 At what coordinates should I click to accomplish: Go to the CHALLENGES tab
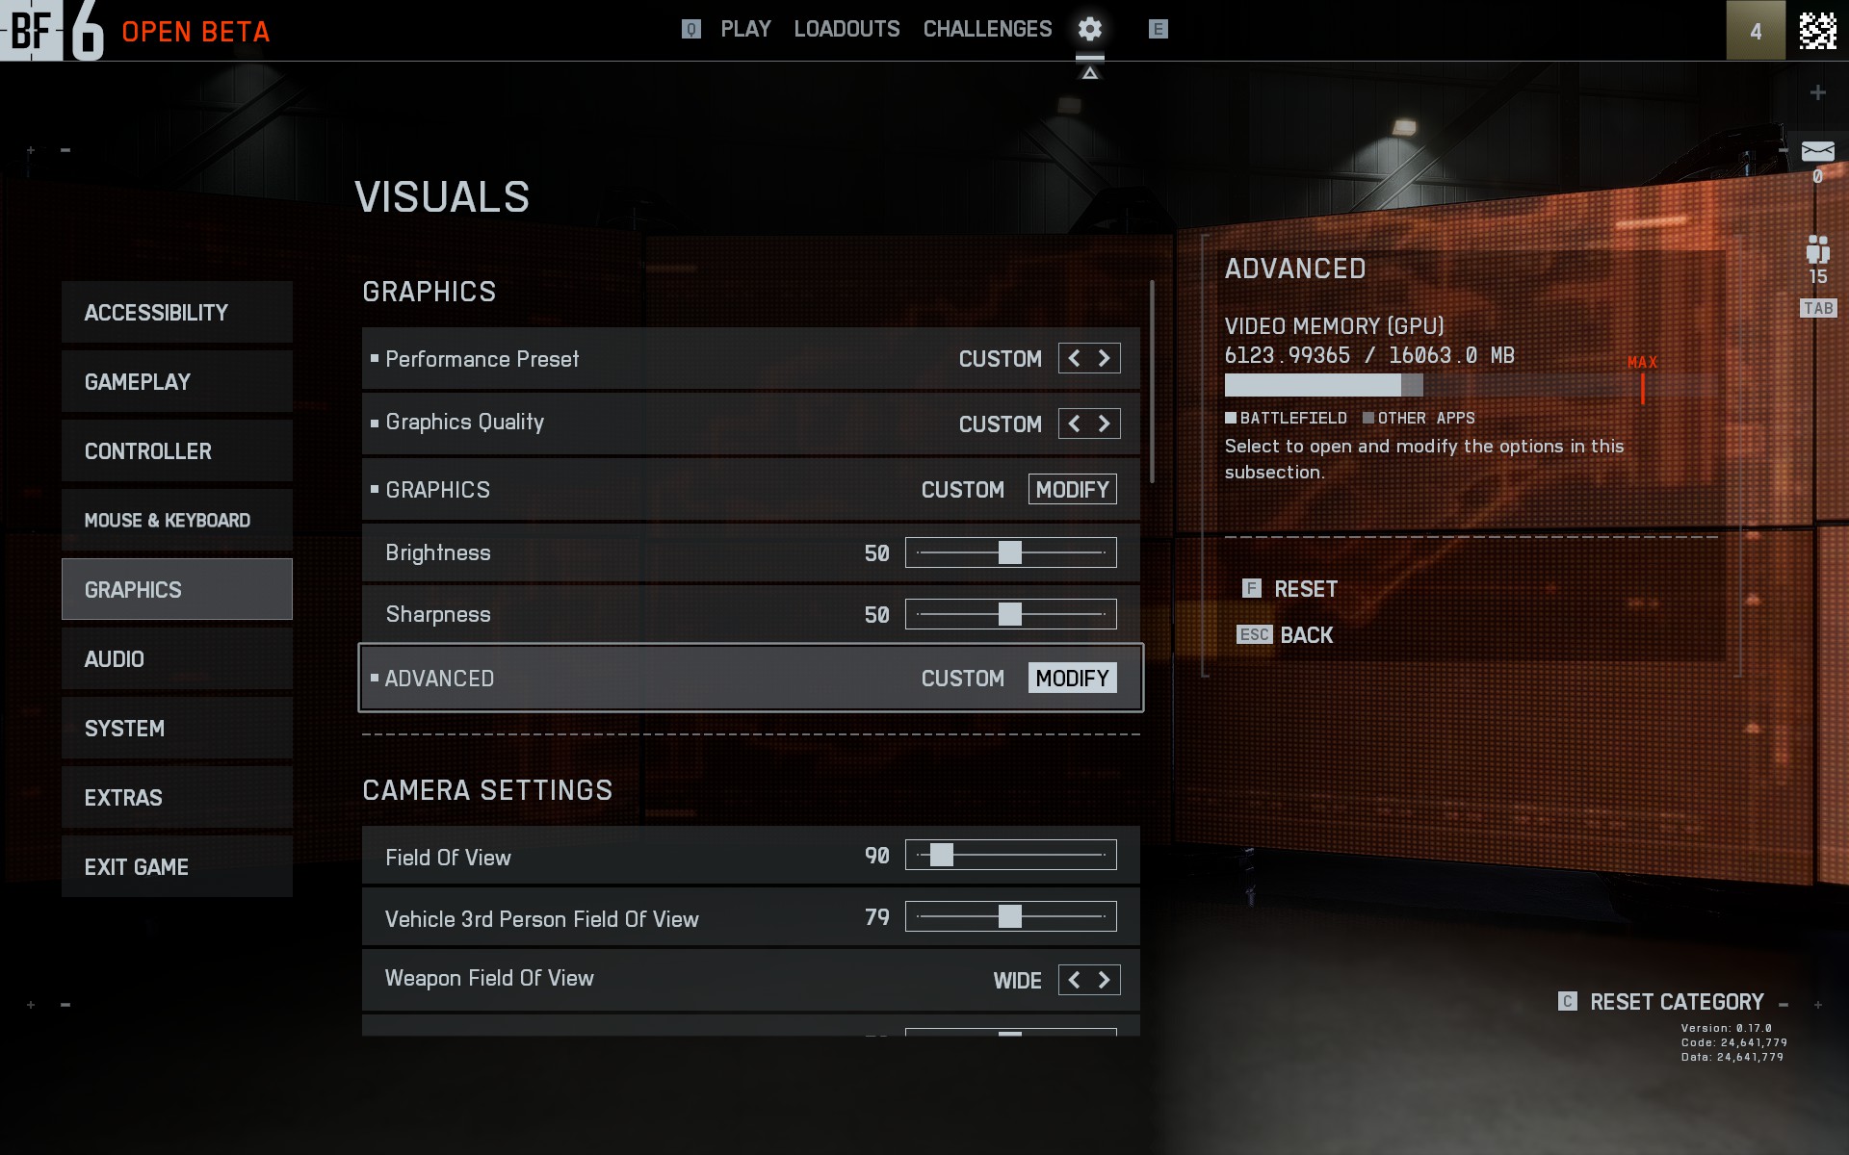[x=987, y=29]
